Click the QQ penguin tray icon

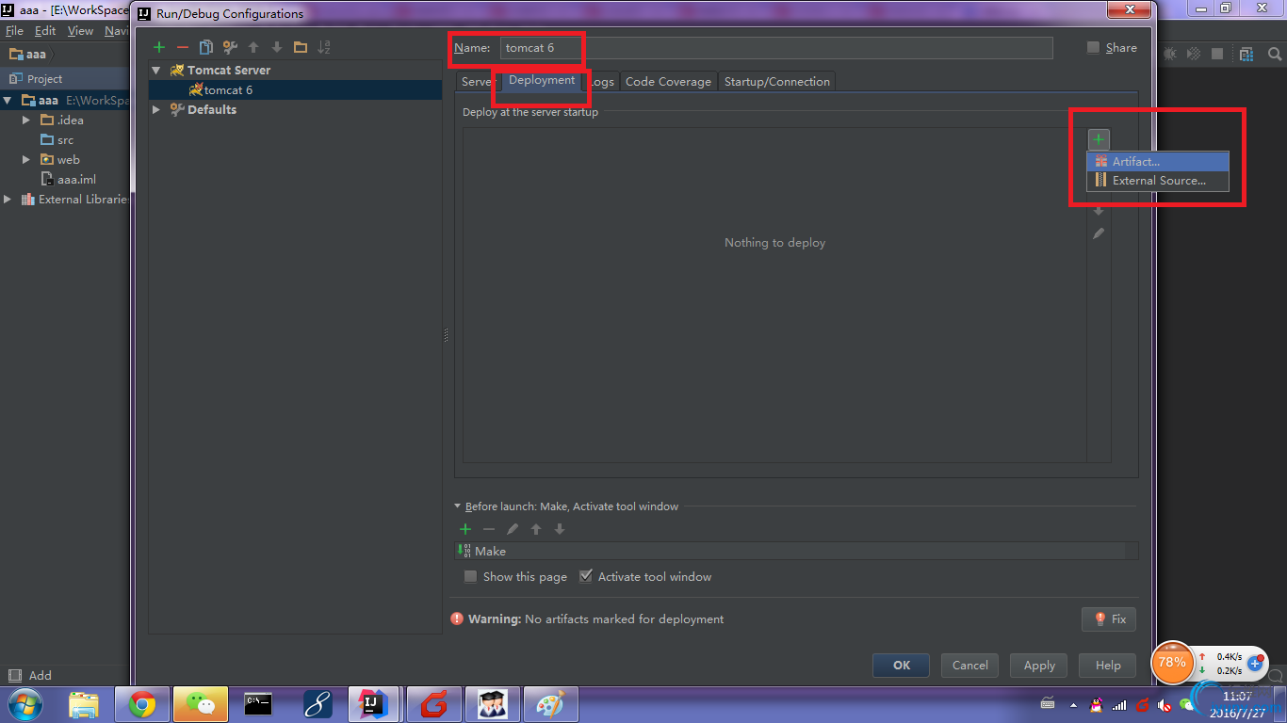pos(1096,704)
